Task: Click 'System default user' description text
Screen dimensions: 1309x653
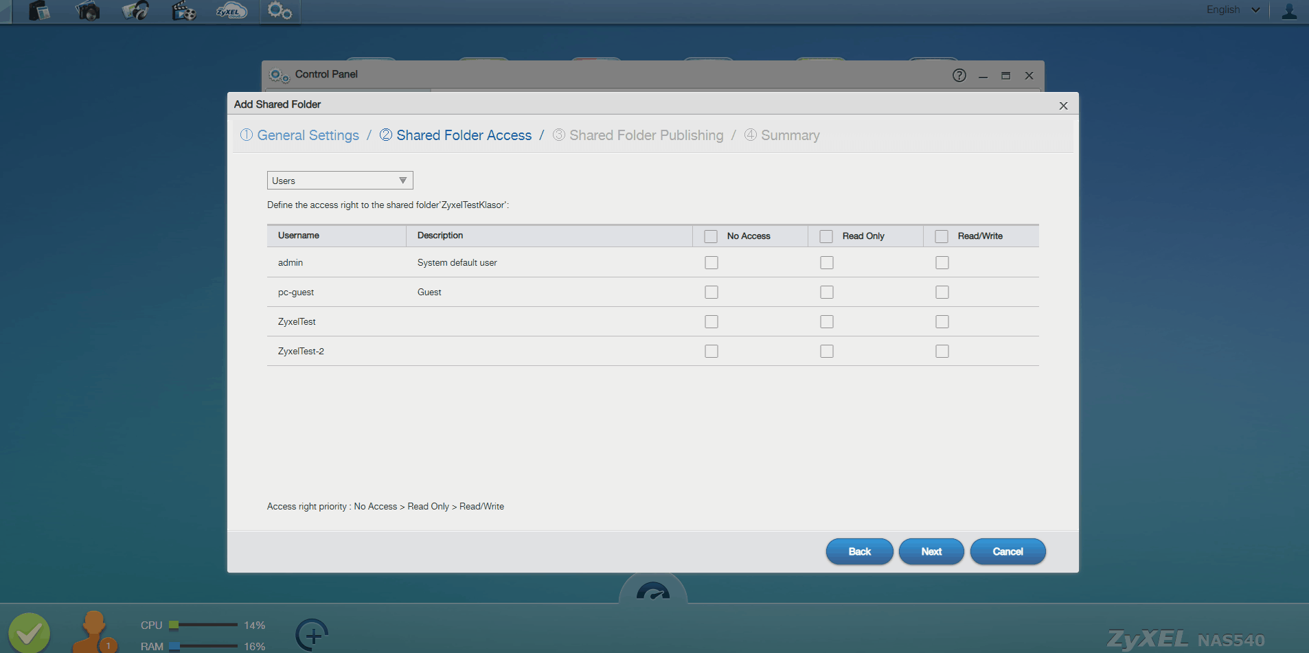Action: pos(457,263)
